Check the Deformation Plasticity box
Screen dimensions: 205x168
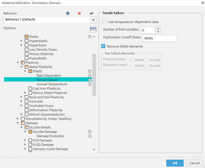pyautogui.click(x=27, y=110)
